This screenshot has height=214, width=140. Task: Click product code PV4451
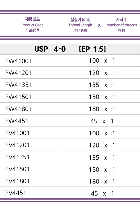[15, 193]
